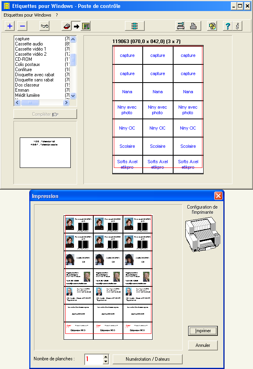Screen dimensions: 253x369
Task: Click the middle 'Scolaire' sheet cell
Action: coord(158,146)
